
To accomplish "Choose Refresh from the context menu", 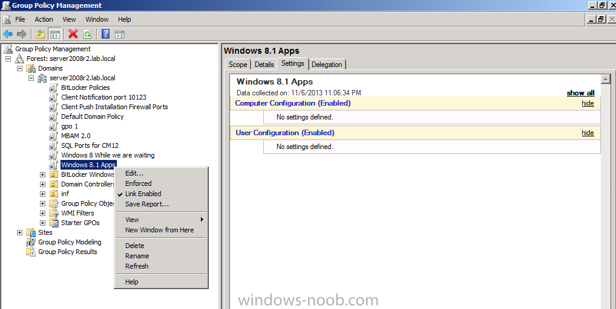I will [161, 266].
